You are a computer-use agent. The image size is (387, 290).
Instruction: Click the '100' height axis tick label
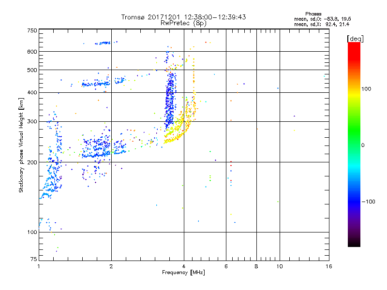(32, 232)
